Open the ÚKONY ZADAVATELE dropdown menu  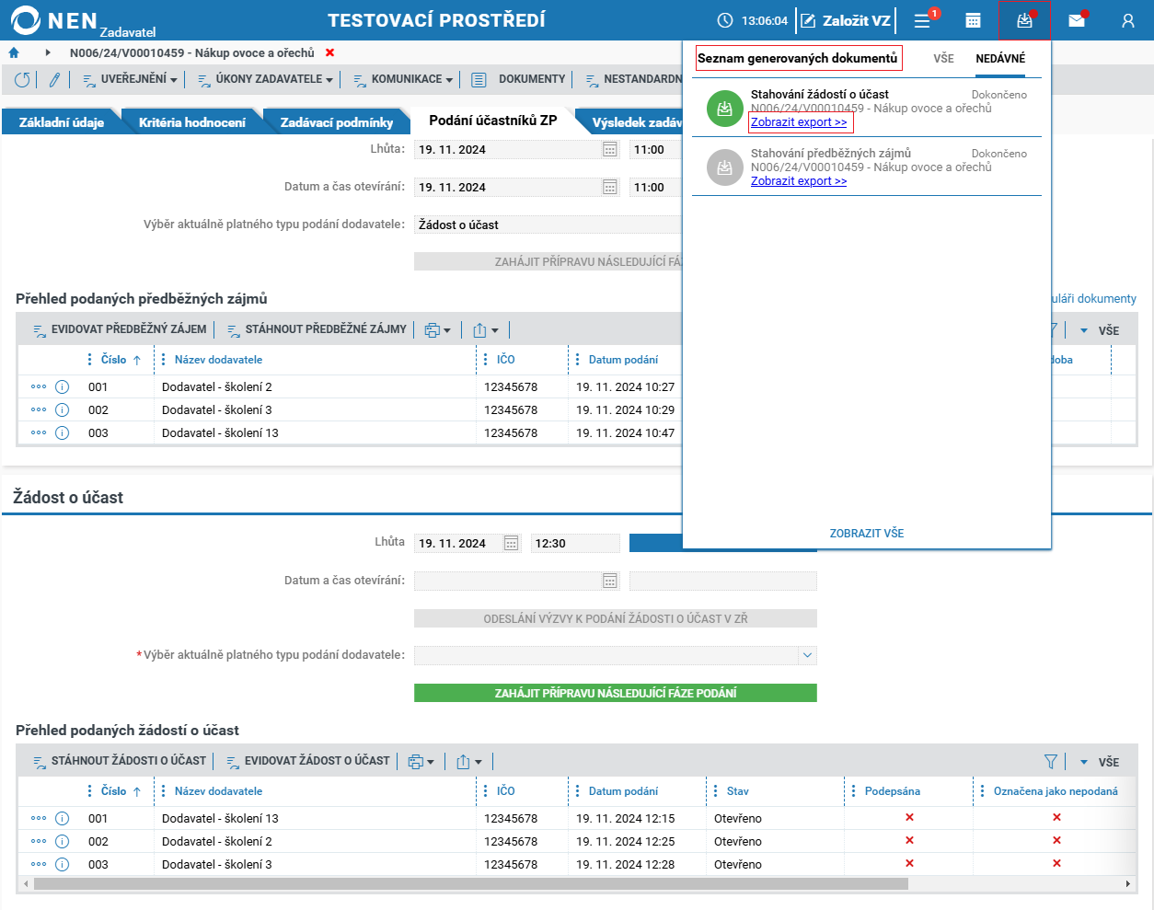click(x=265, y=80)
